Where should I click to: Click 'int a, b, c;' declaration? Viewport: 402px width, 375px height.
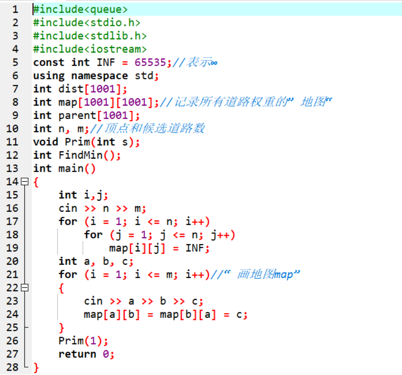point(96,262)
